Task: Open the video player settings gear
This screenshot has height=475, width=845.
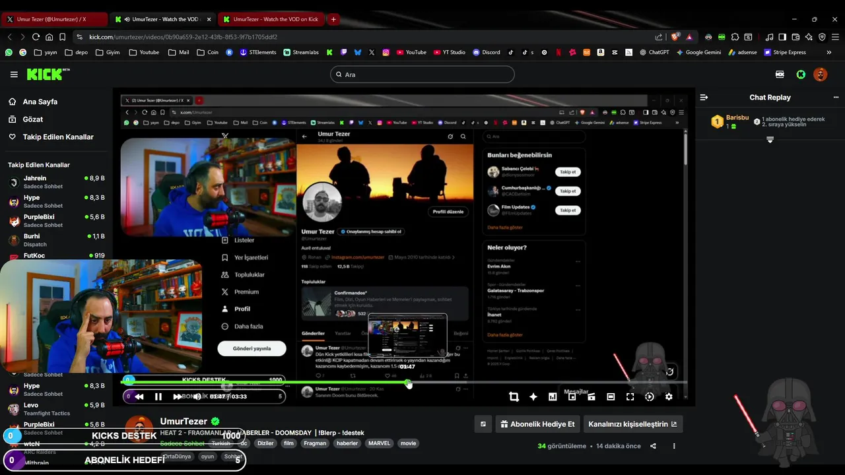Action: click(x=669, y=396)
